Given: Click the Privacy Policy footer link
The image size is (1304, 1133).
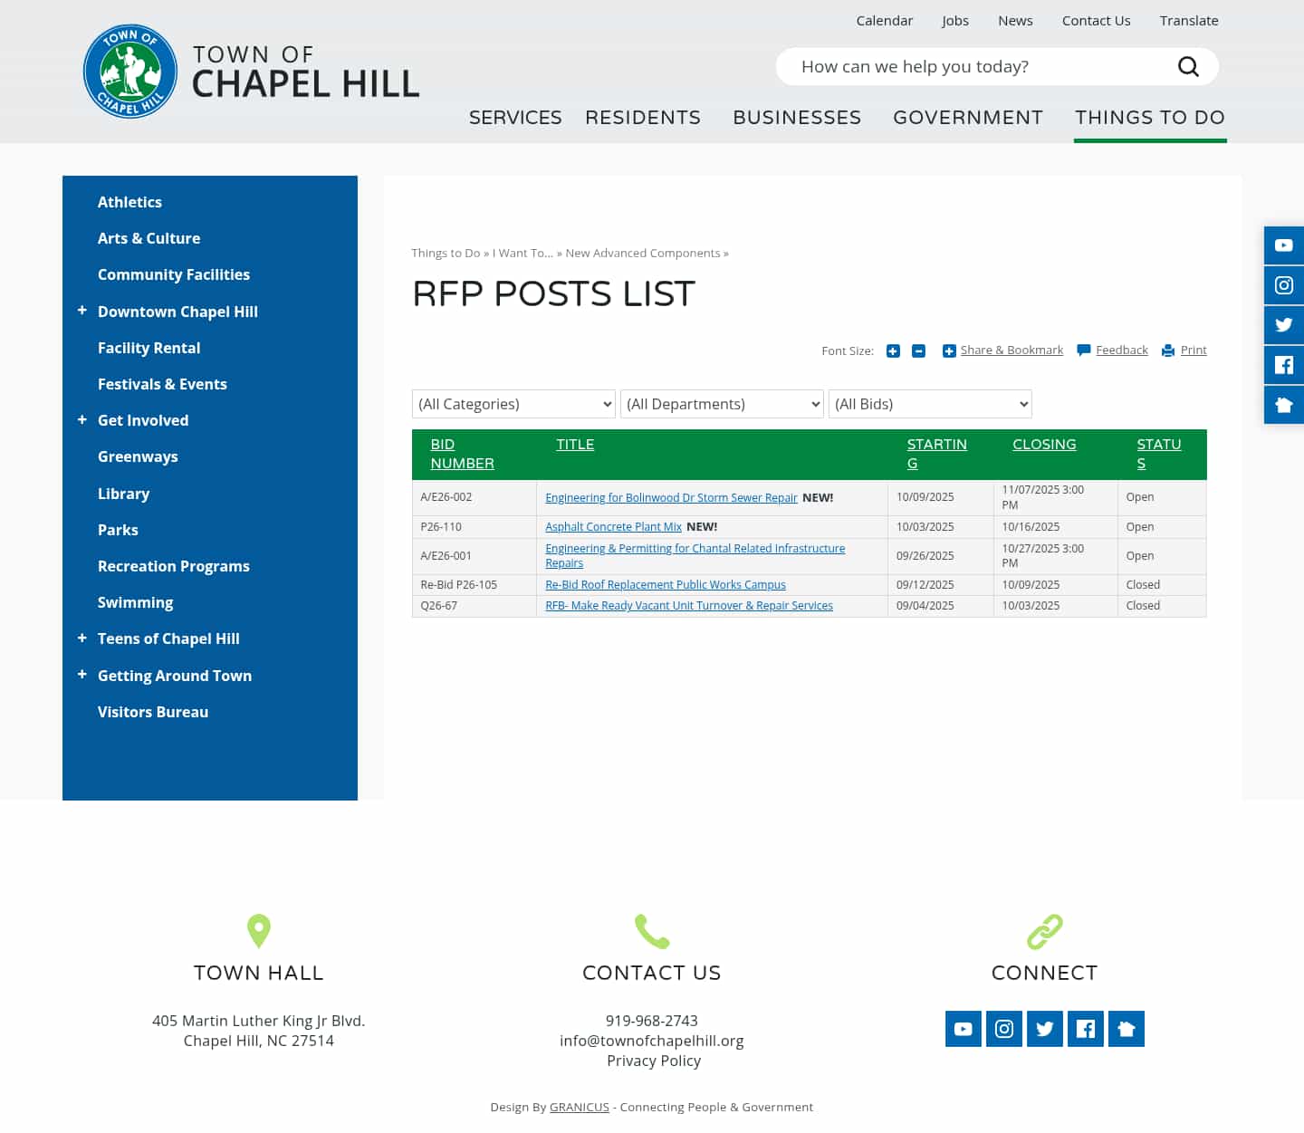Looking at the screenshot, I should pyautogui.click(x=654, y=1061).
